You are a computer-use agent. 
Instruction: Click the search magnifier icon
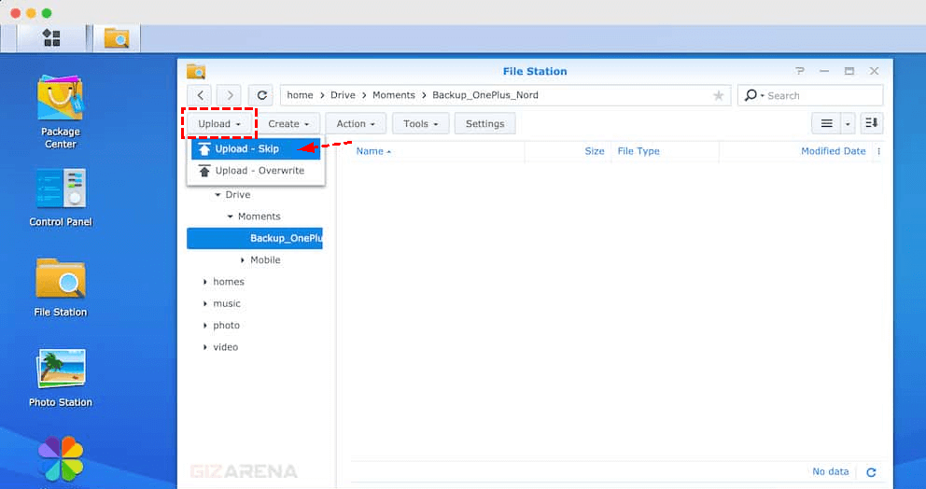[751, 95]
